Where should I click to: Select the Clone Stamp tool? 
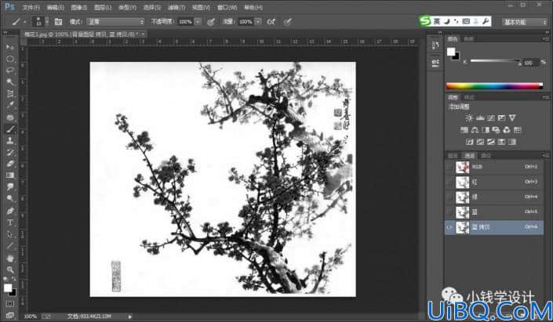click(x=10, y=140)
